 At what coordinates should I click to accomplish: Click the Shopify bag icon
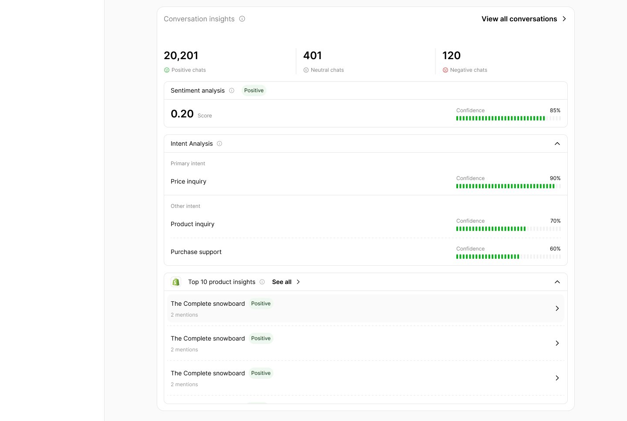[176, 282]
